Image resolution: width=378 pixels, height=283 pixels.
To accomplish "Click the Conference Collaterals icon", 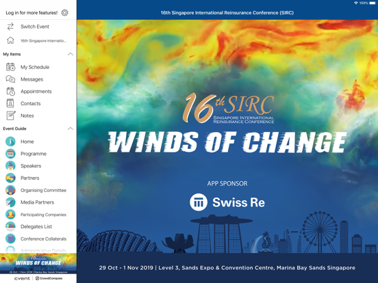I will tap(10, 239).
